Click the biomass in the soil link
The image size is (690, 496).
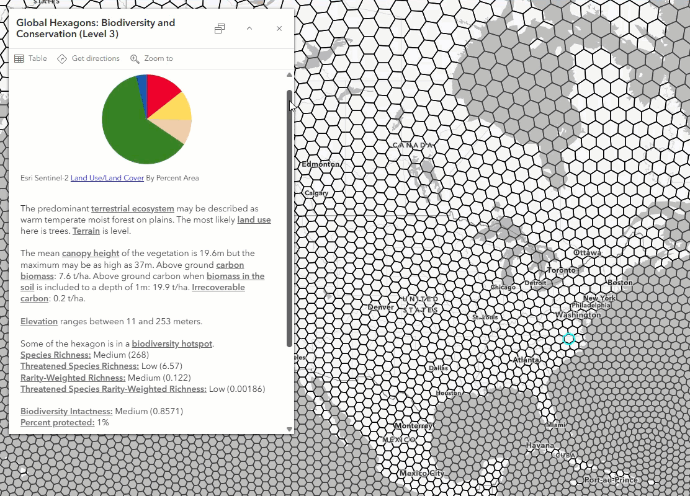[x=237, y=276]
